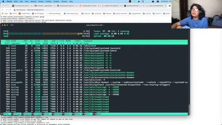Open the Session menu
This screenshot has height=125, width=222.
point(34,1)
